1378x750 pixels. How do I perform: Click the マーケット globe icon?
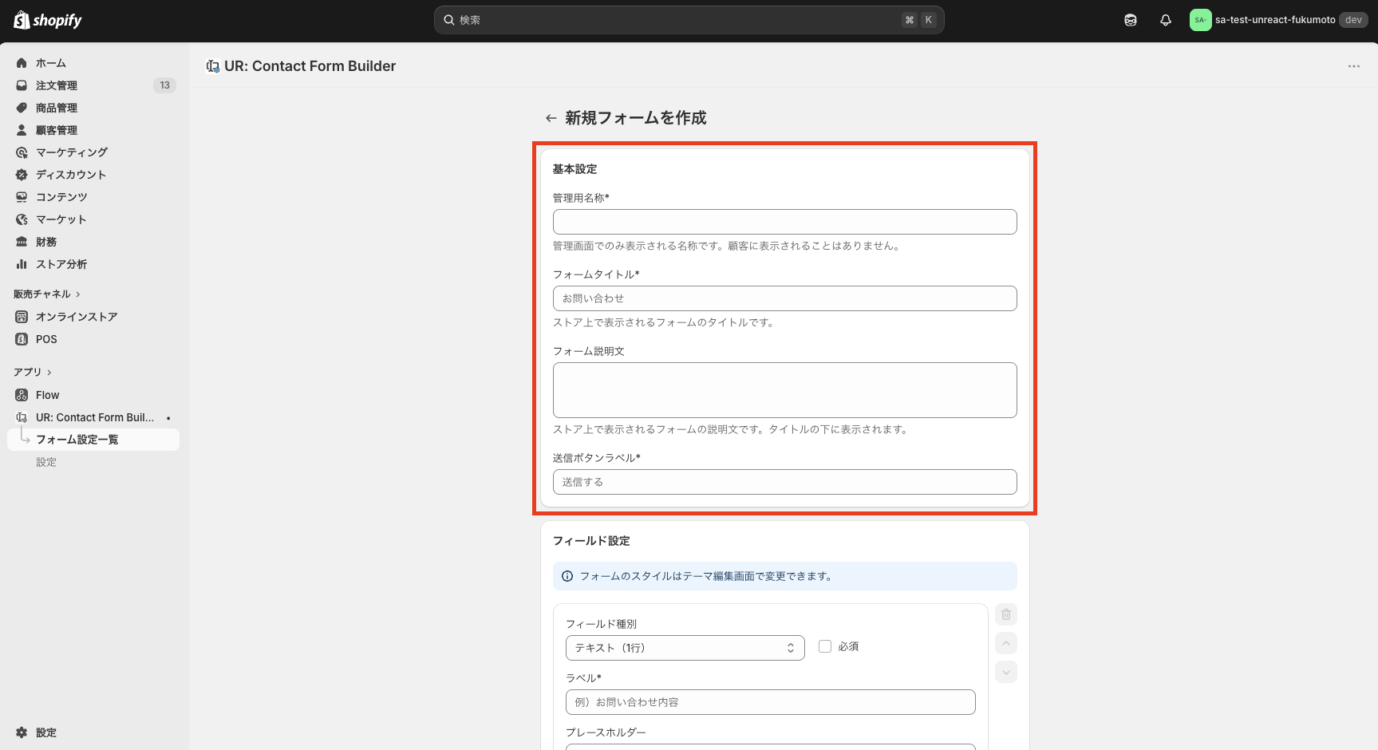(22, 219)
